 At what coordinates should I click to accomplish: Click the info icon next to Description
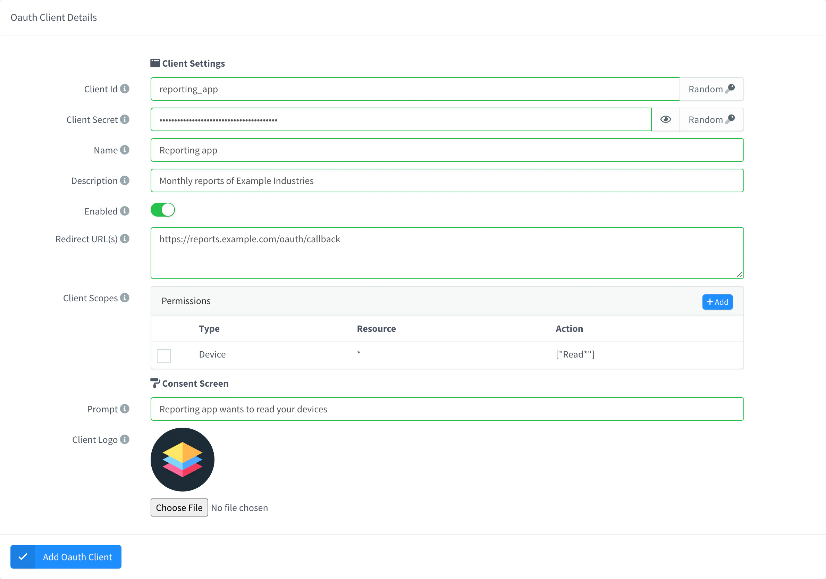[125, 180]
